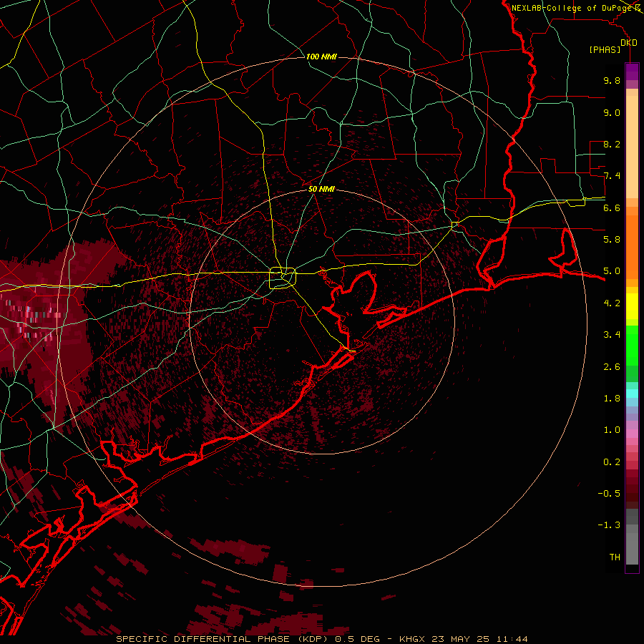644x644 pixels.
Task: Click the -1.3 value on the color scale
Action: click(609, 525)
